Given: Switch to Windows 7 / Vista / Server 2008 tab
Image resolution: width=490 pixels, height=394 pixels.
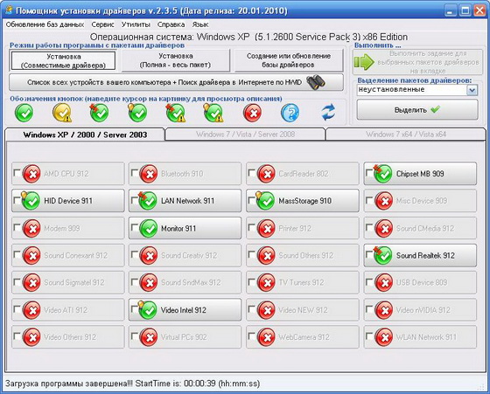Looking at the screenshot, I should (x=245, y=135).
